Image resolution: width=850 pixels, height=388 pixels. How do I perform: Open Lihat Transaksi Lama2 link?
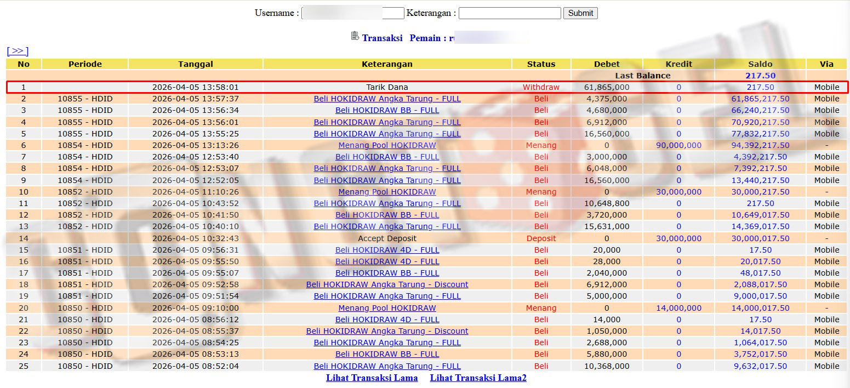coord(478,378)
